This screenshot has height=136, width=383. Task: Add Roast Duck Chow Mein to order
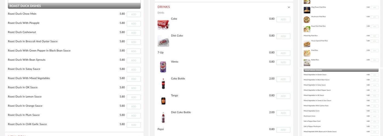(134, 14)
